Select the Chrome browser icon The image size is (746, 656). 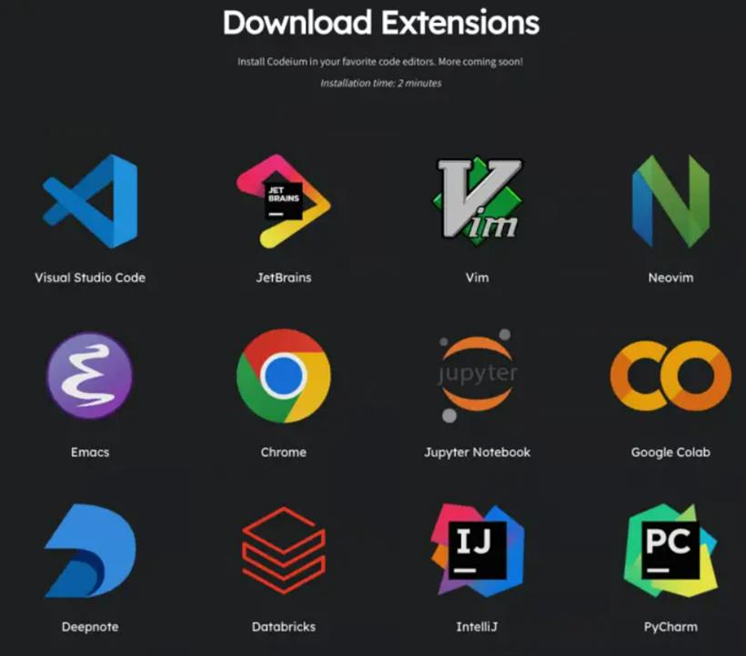pyautogui.click(x=284, y=376)
